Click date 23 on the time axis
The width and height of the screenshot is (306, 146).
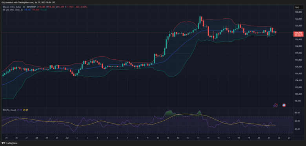click(289, 138)
